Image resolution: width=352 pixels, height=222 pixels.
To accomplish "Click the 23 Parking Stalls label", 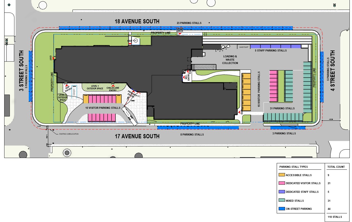I will click(189, 23).
